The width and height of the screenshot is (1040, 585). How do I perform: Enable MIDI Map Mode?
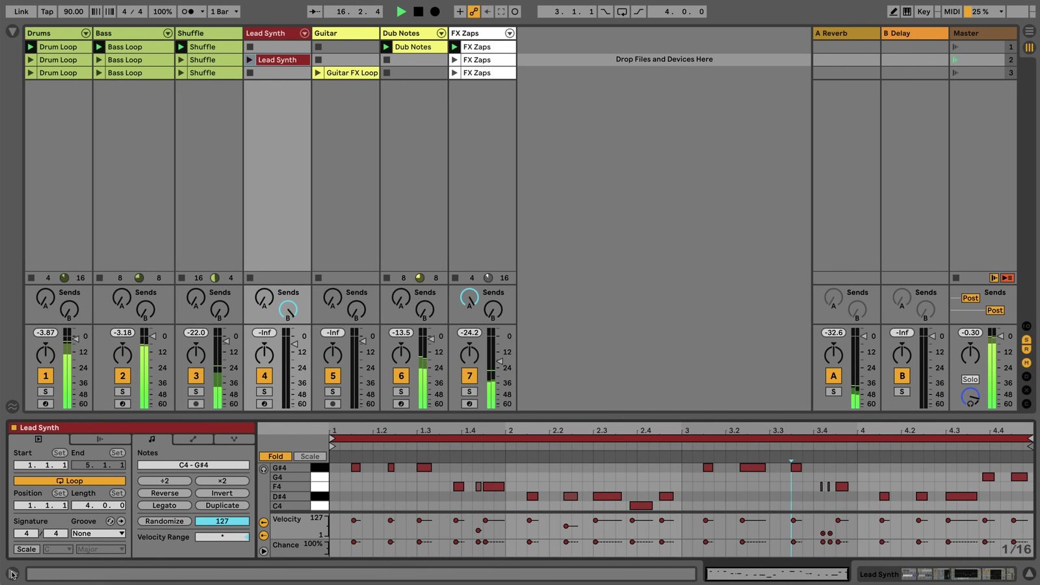click(952, 11)
